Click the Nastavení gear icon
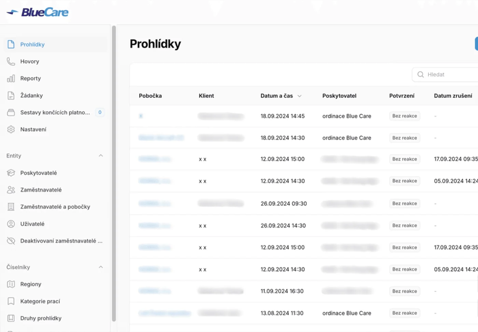This screenshot has width=478, height=332. tap(11, 129)
